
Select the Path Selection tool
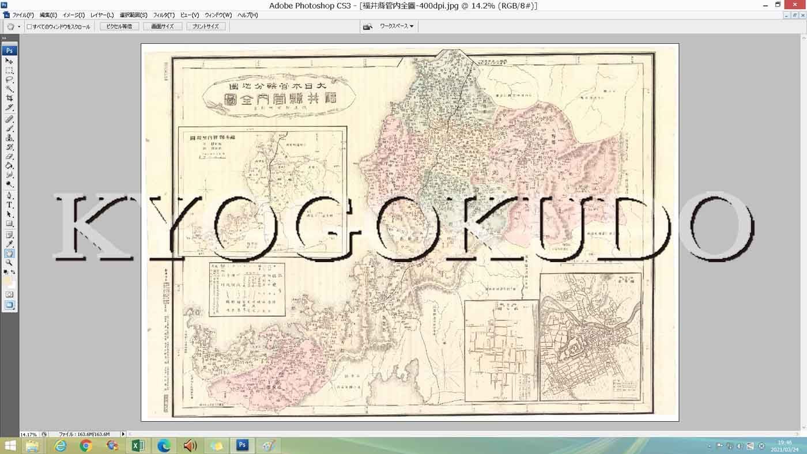(x=9, y=214)
